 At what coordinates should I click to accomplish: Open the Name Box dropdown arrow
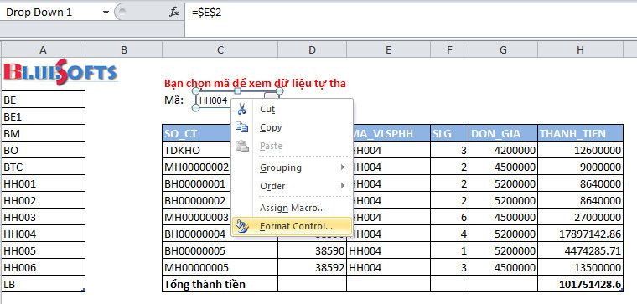point(106,13)
